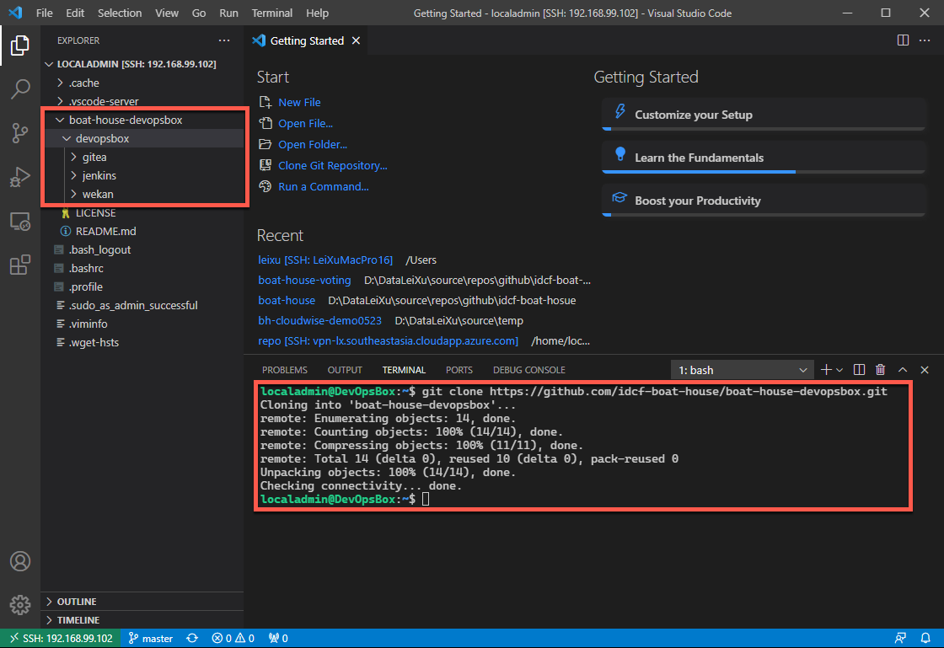Click the Clone Git Repository... link
This screenshot has width=944, height=648.
(x=332, y=165)
